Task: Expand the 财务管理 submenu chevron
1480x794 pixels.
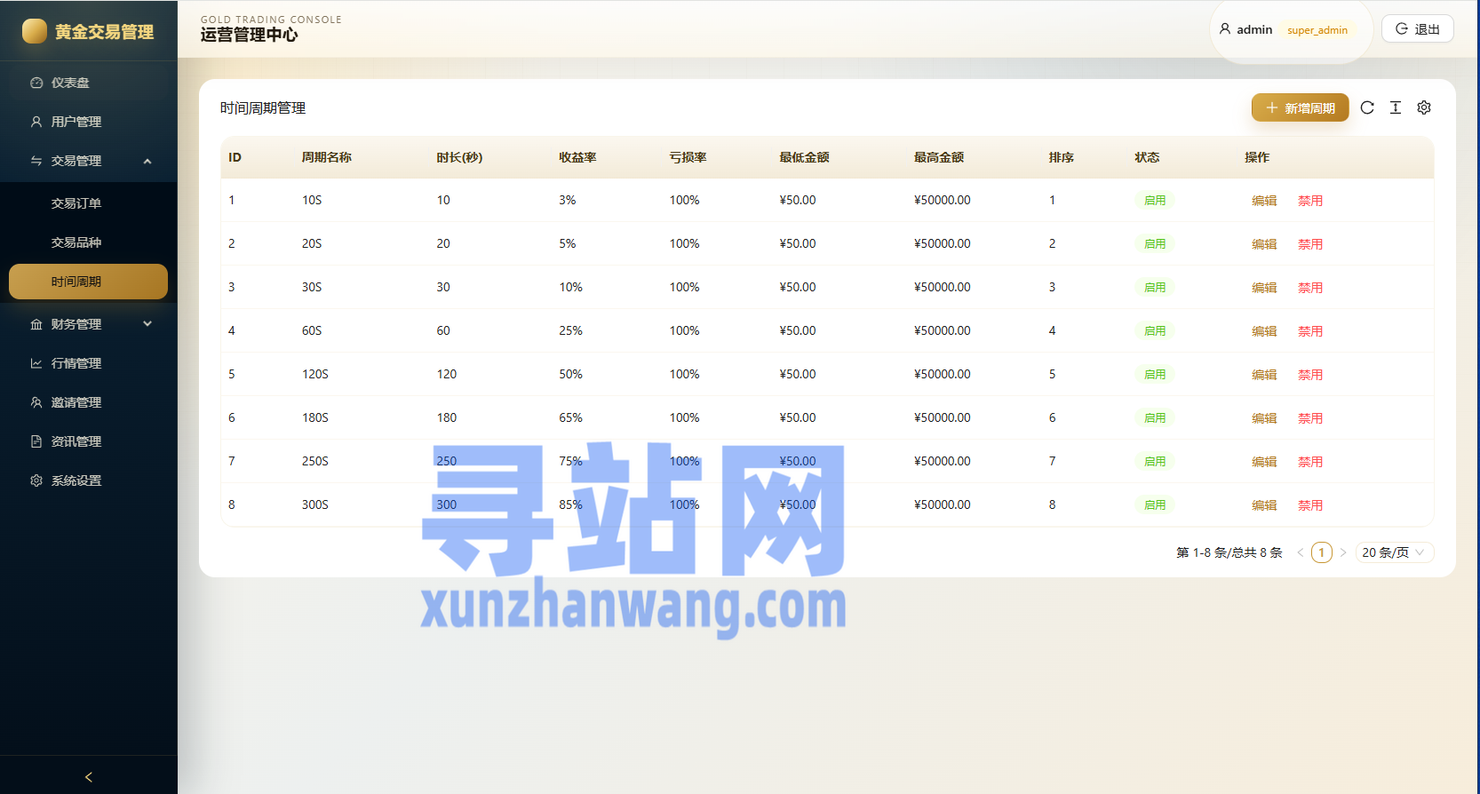Action: pos(147,324)
